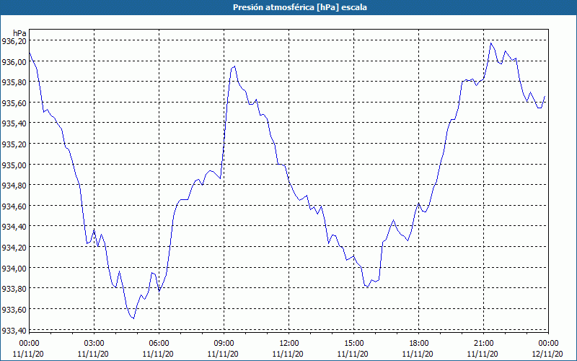The width and height of the screenshot is (577, 361).
Task: Select the 934,40 y-axis label
Action: click(x=14, y=227)
